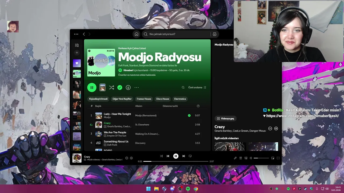Add Crazy via plus icon in right panel

(276, 129)
